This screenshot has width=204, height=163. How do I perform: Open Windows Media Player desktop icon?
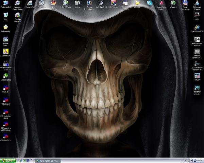pyautogui.click(x=18, y=3)
